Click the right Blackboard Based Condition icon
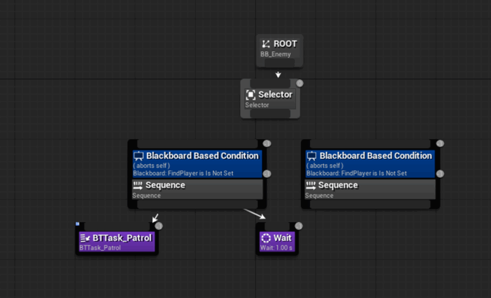This screenshot has height=298, width=491. [x=312, y=156]
